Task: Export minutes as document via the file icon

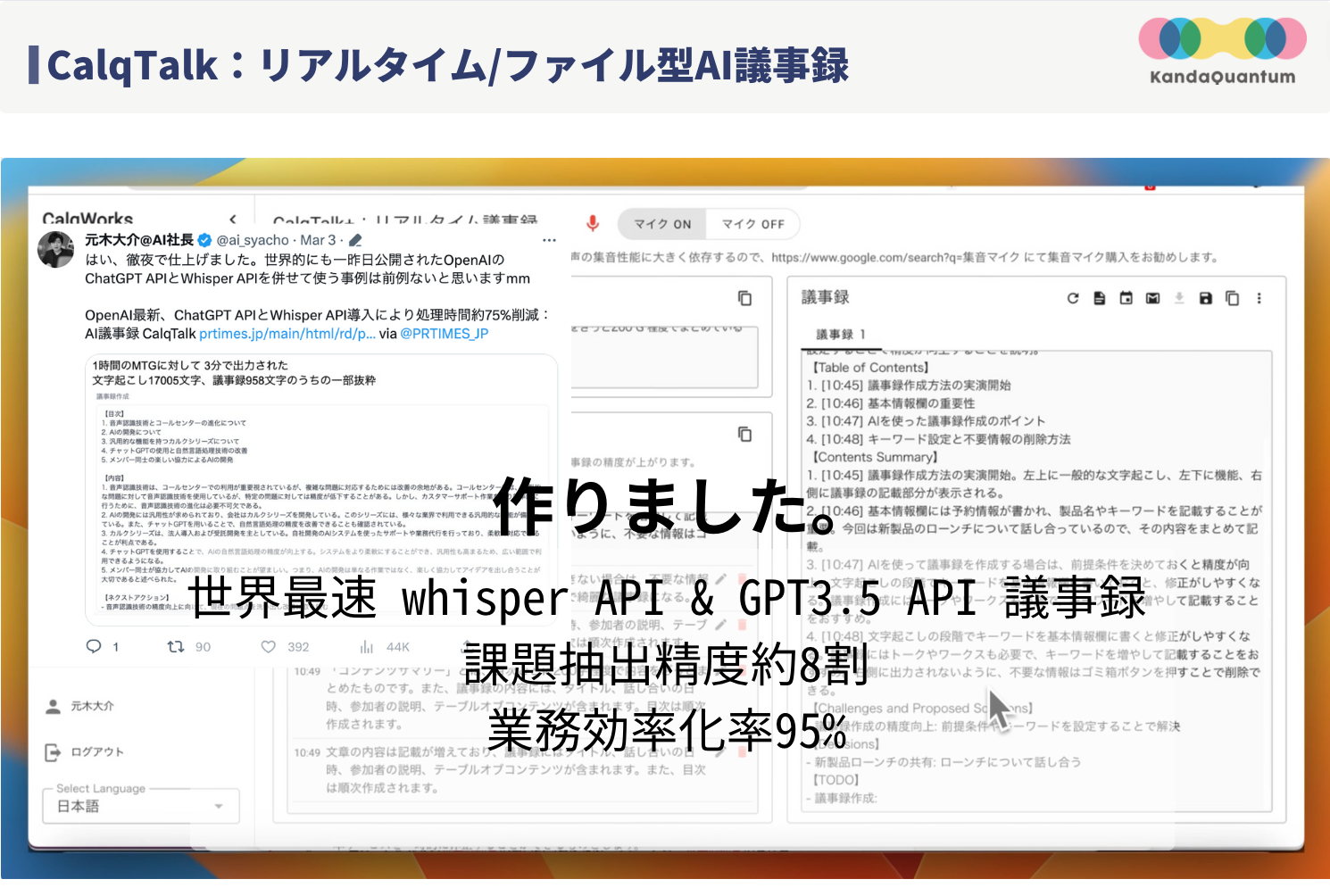Action: (x=1099, y=298)
